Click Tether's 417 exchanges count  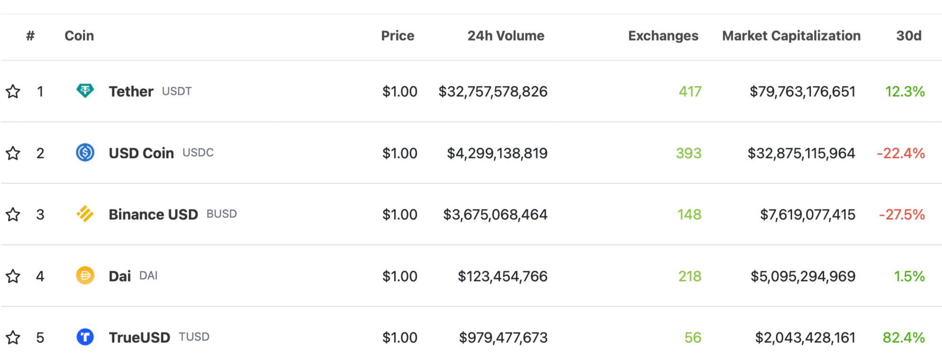click(x=690, y=91)
